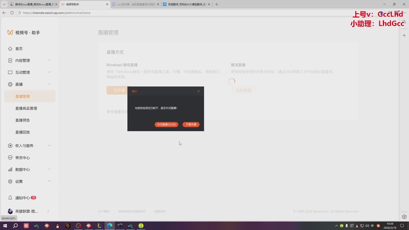409x230 pixels.
Task: Open the orange G taskbar icon
Action: (x=68, y=225)
